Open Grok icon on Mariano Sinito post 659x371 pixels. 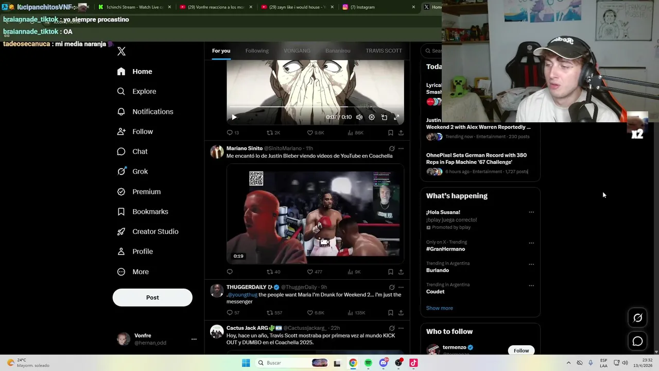pyautogui.click(x=392, y=148)
